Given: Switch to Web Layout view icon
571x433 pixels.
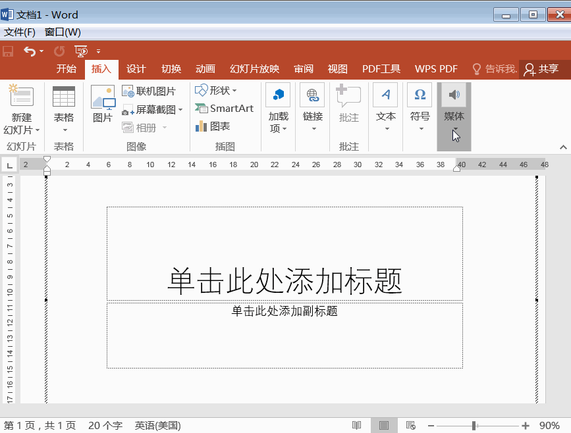Looking at the screenshot, I should click(411, 425).
